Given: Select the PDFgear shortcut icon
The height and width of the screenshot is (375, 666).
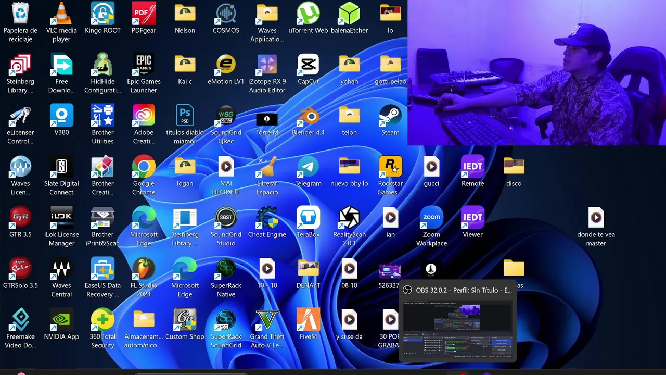Looking at the screenshot, I should pos(144,14).
